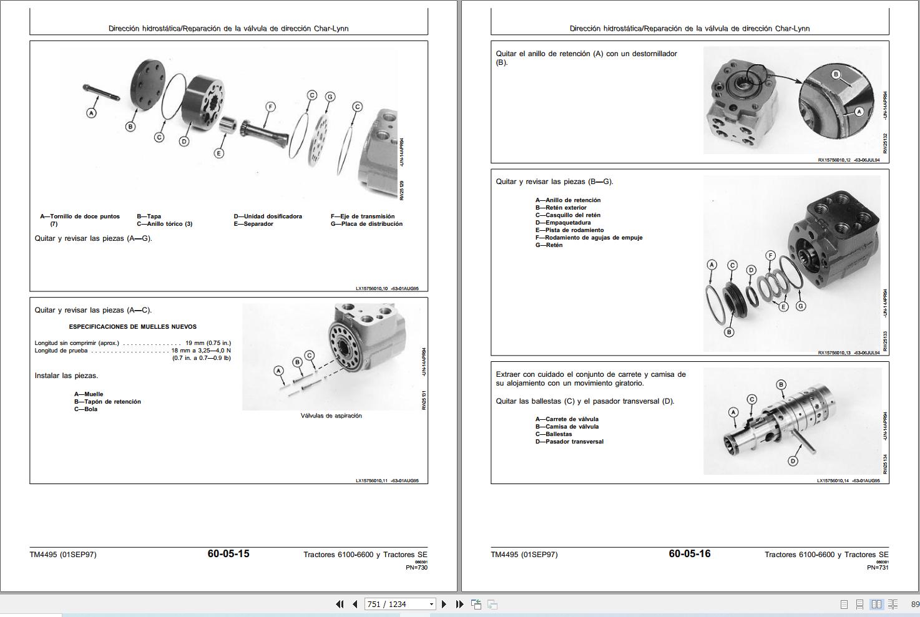Click the text 'ESPECIFICACIONES DE MUELLES NUEVOS'

tap(132, 327)
